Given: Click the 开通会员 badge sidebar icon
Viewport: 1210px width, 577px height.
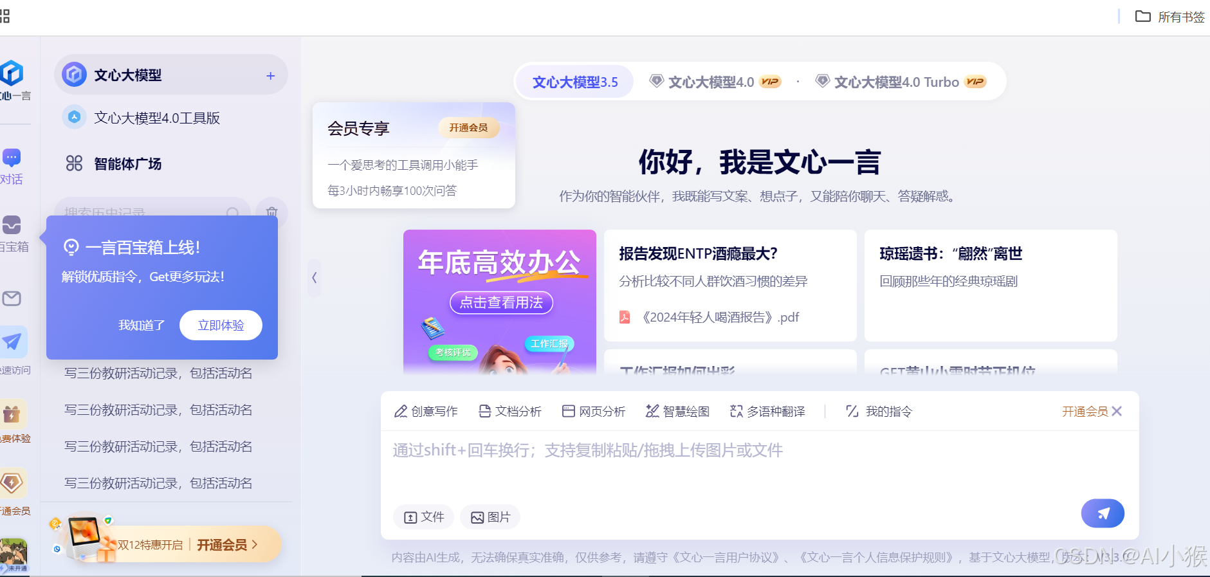Looking at the screenshot, I should pos(12,482).
